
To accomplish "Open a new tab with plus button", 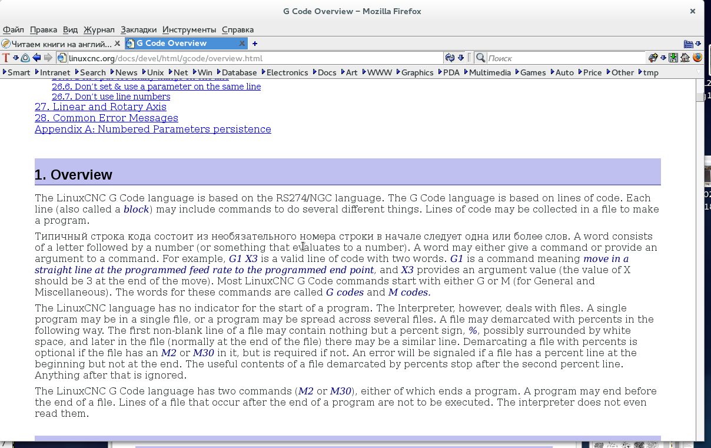I will (x=255, y=44).
